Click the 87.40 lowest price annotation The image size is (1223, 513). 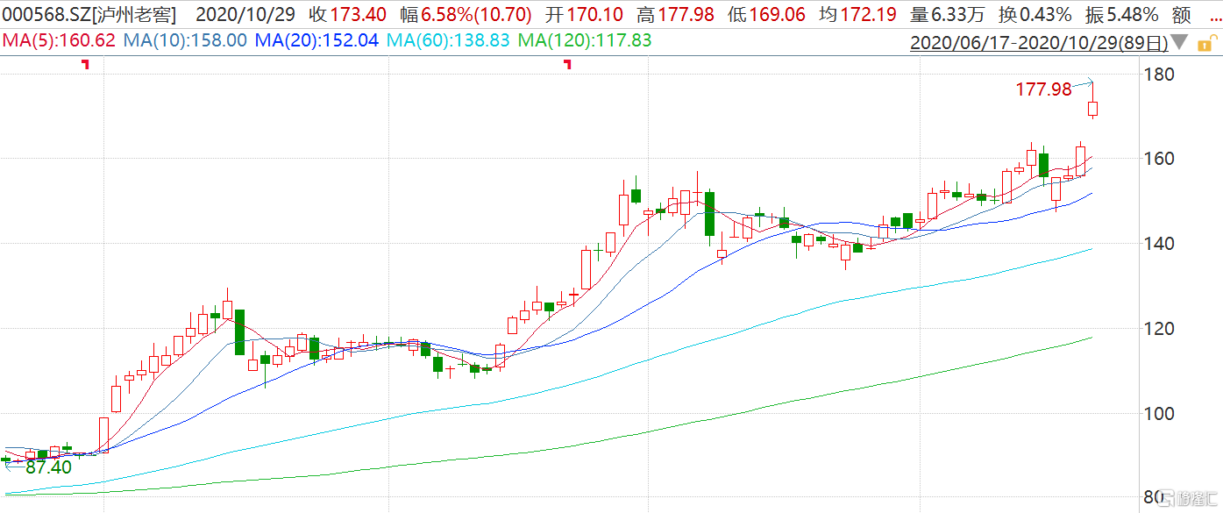coord(47,467)
